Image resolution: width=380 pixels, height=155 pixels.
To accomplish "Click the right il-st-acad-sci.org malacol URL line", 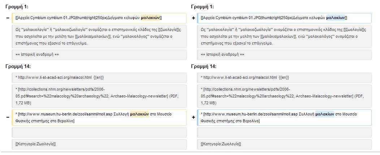I will click(285, 78).
